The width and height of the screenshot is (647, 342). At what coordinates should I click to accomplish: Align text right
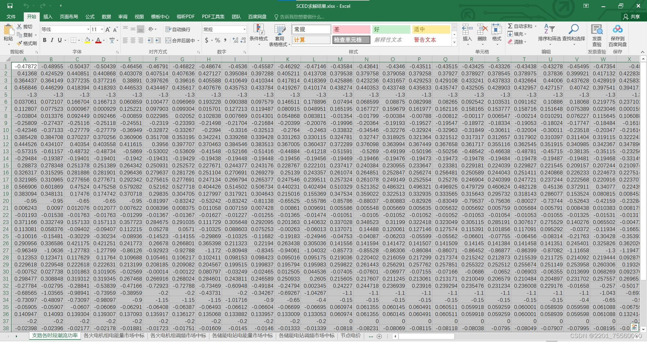(x=141, y=40)
